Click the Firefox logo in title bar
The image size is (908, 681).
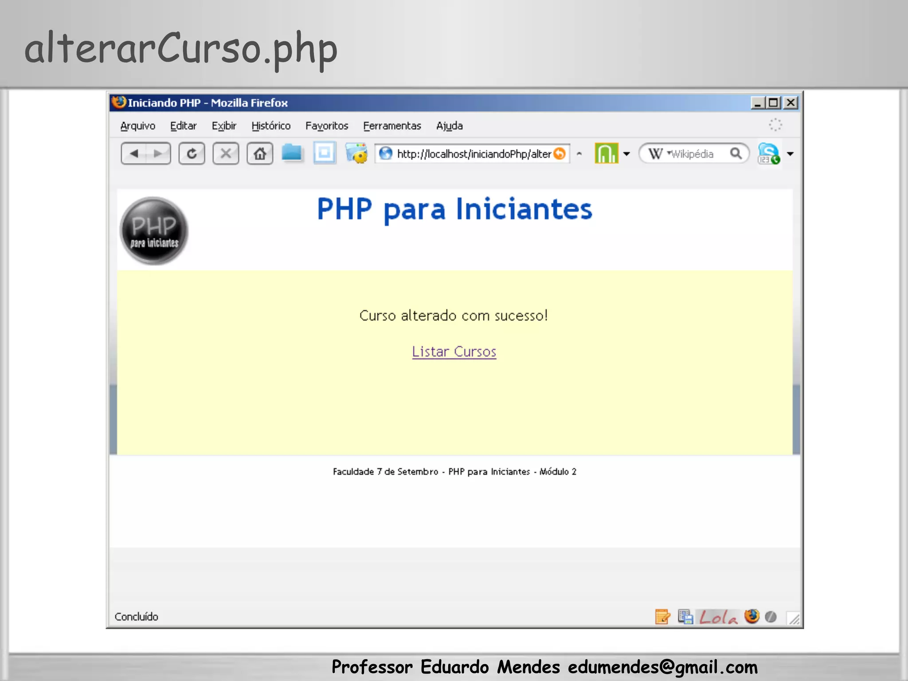point(118,102)
